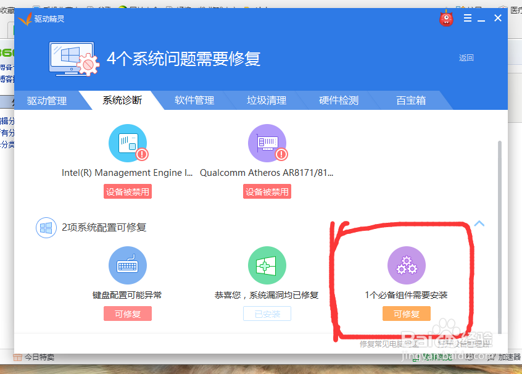522x374 pixels.
Task: Open the purple component install gear icon
Action: point(406,265)
